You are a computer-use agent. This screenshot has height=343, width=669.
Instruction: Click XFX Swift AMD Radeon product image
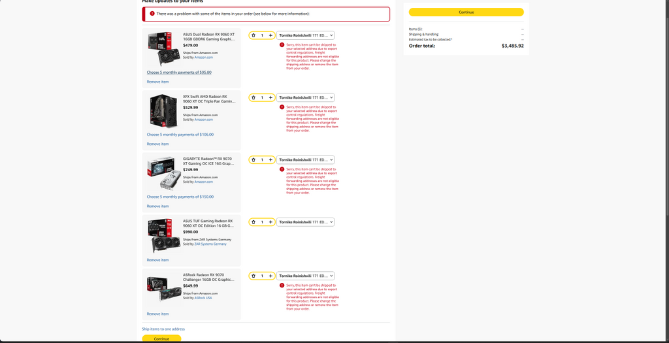pyautogui.click(x=163, y=110)
